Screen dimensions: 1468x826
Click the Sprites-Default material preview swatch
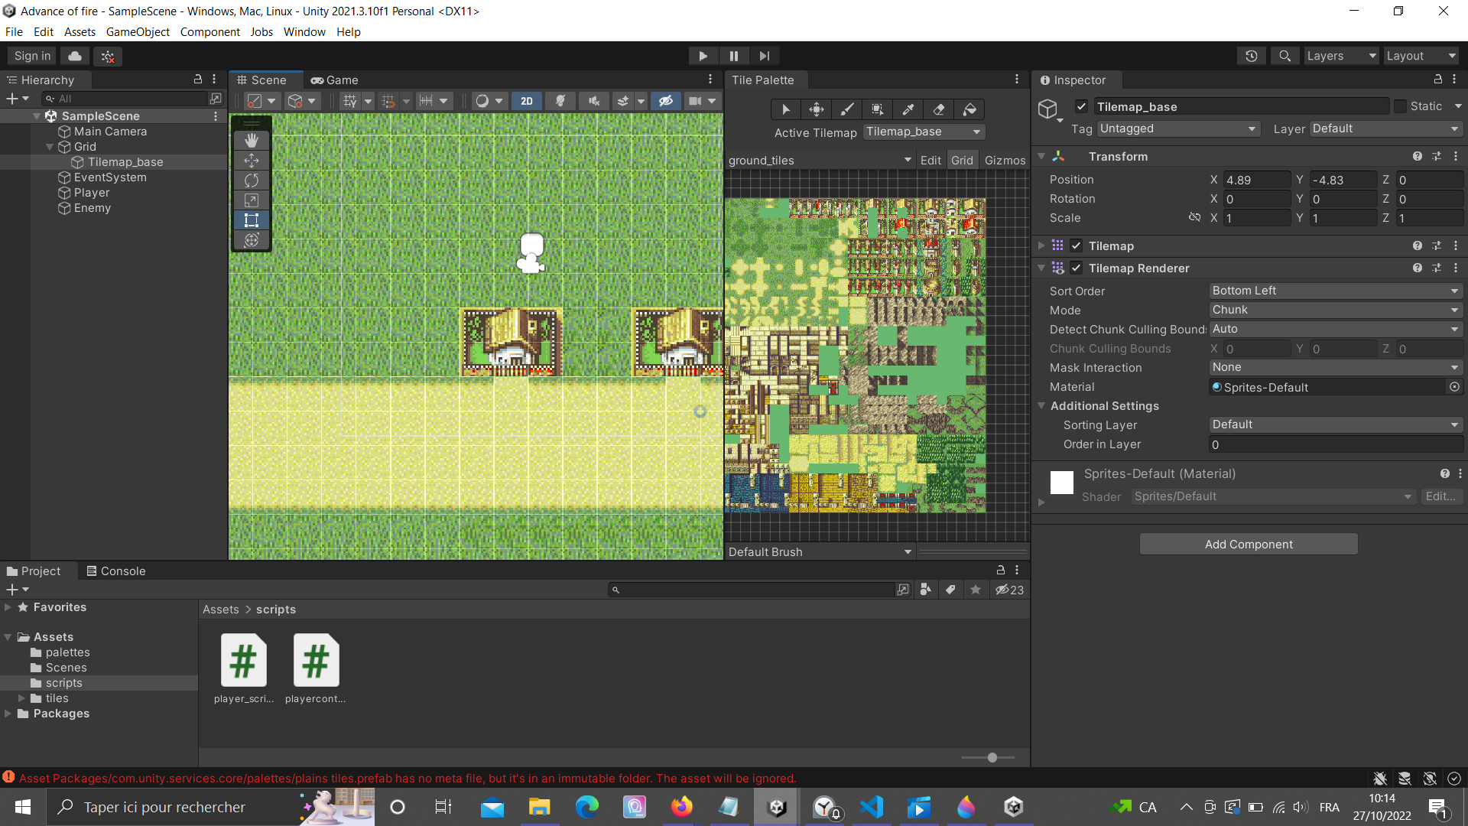[x=1062, y=483]
